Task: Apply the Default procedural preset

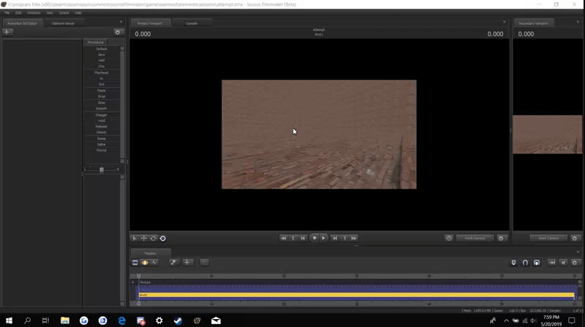Action: pos(102,49)
